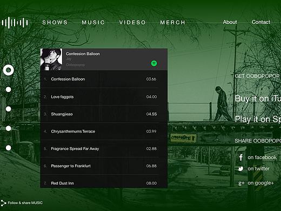Play track 5 Fragrance Spread Far Away
Viewport: 281px width, 211px height.
[x=100, y=149]
